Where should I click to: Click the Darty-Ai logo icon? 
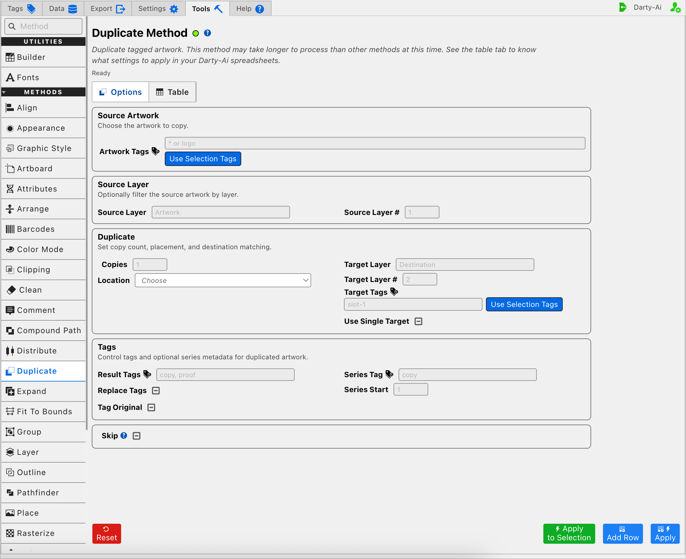click(x=623, y=7)
